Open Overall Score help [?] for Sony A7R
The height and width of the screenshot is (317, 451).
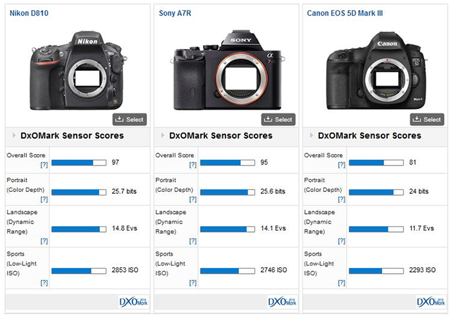pyautogui.click(x=193, y=165)
